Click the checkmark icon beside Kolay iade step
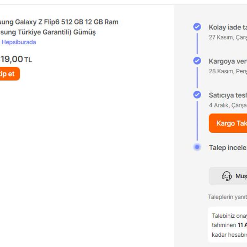 tap(197, 27)
